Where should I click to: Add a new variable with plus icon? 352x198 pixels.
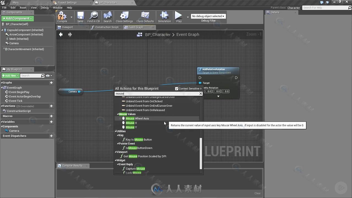point(51,122)
